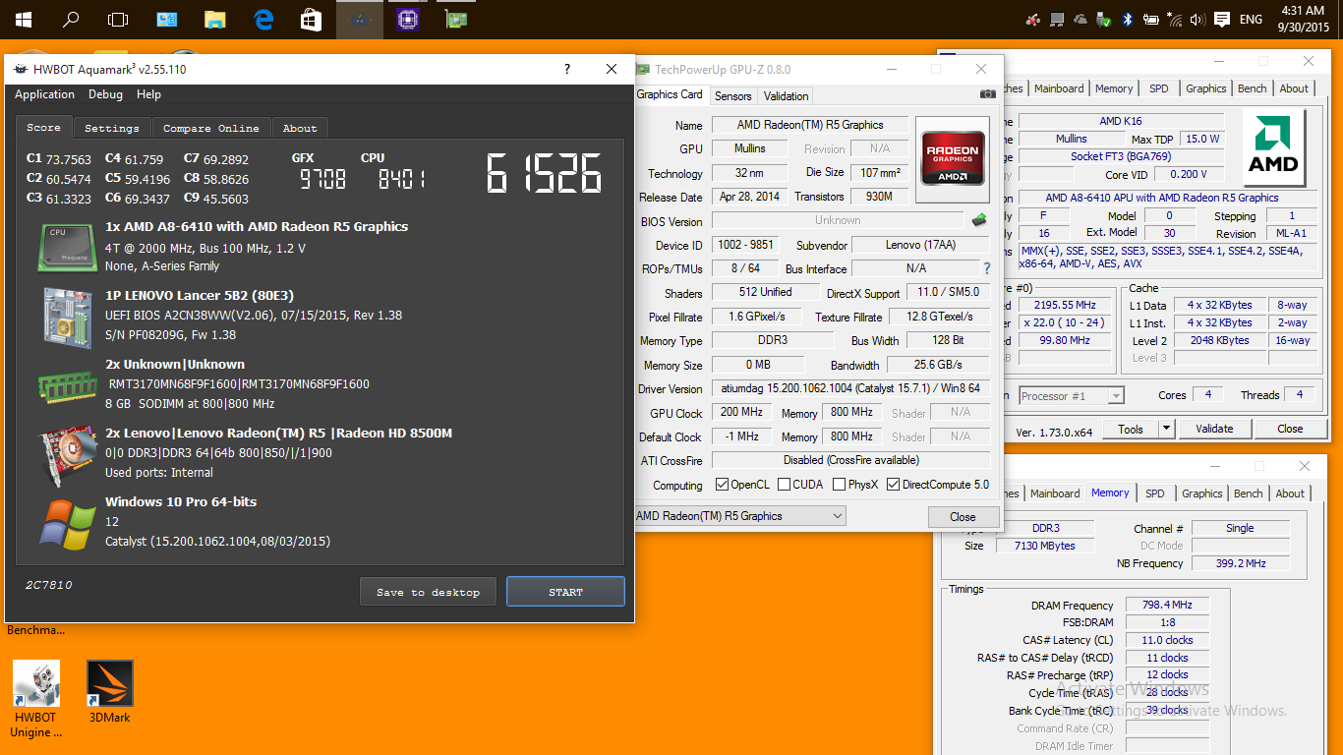Open the Debug menu in Aquamark
The width and height of the screenshot is (1343, 755).
(105, 94)
